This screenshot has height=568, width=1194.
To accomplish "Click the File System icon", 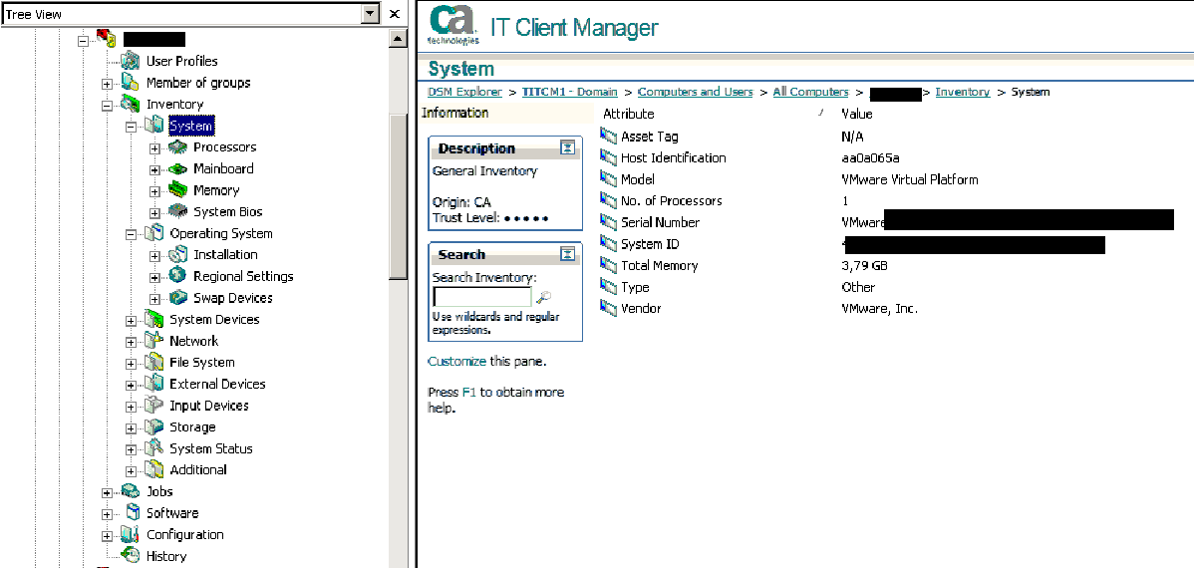I will pos(153,362).
